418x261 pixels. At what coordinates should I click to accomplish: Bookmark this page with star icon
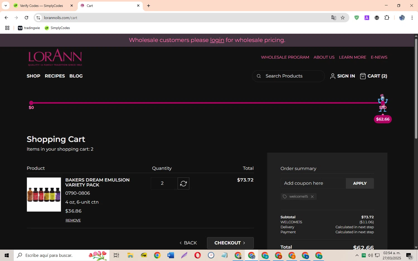point(343,18)
